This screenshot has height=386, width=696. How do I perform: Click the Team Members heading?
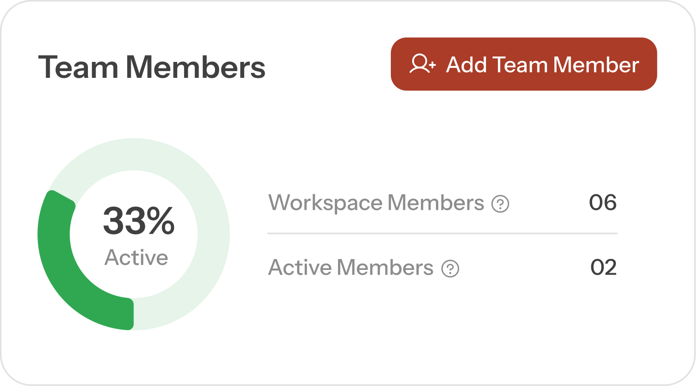coord(152,67)
